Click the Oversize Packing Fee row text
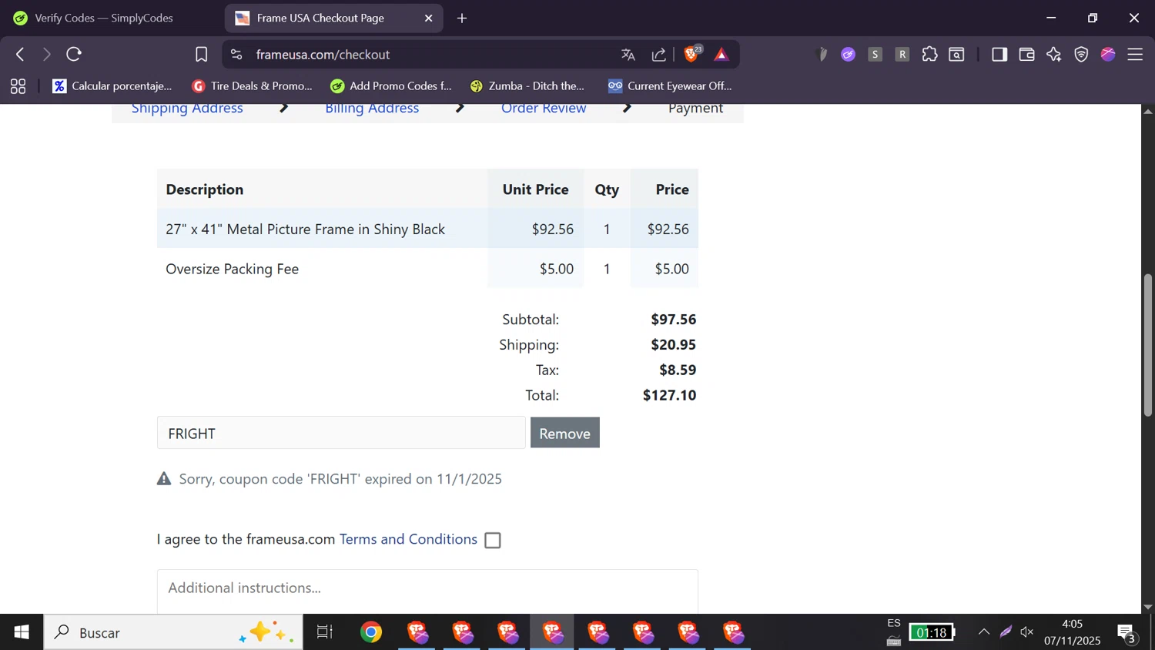The width and height of the screenshot is (1155, 650). click(232, 269)
